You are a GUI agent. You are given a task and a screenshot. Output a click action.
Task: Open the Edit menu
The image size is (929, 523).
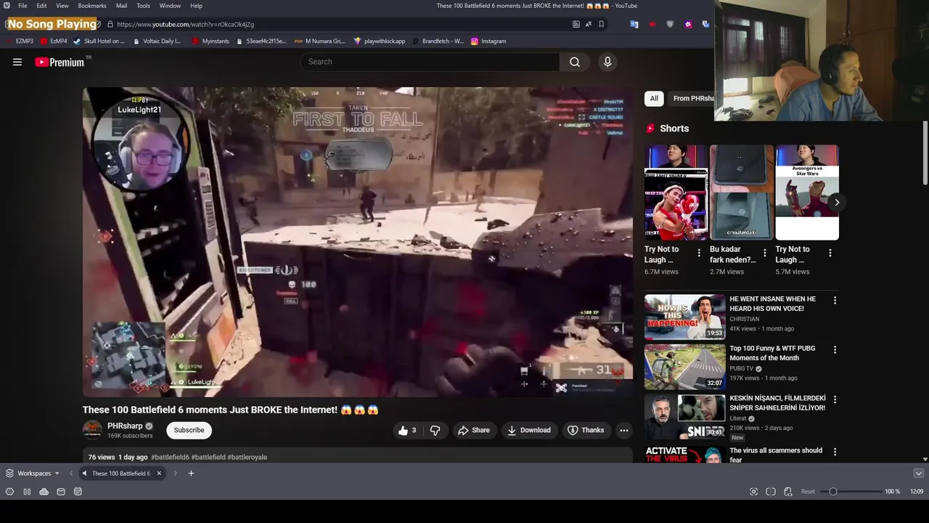coord(41,6)
